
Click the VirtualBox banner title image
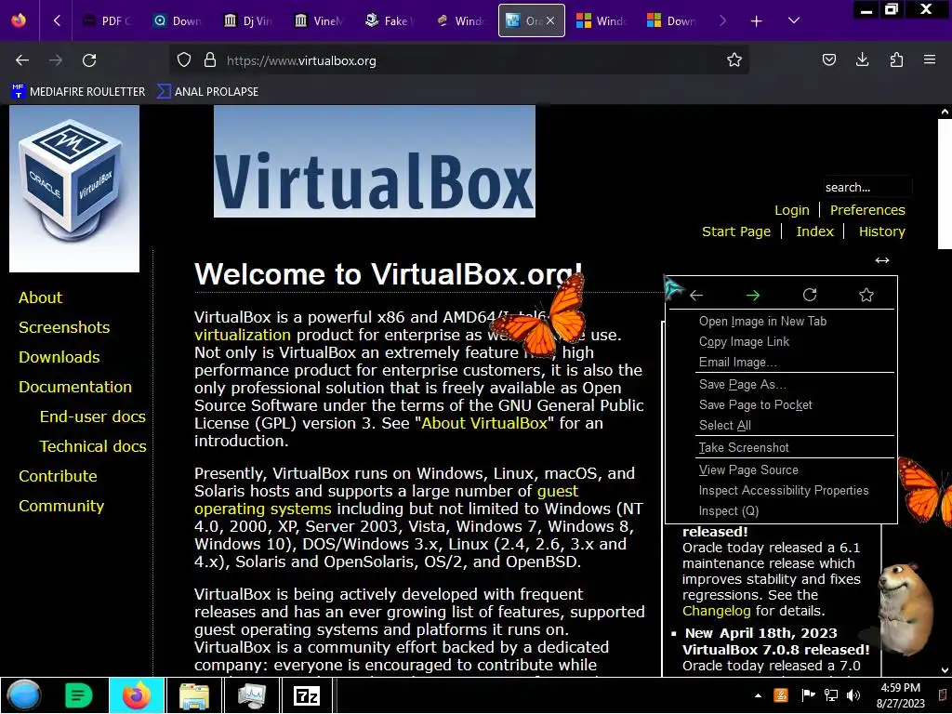375,161
